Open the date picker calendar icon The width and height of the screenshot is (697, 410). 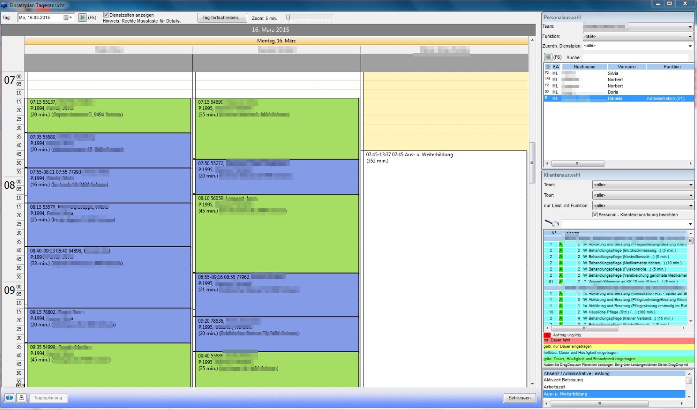66,18
